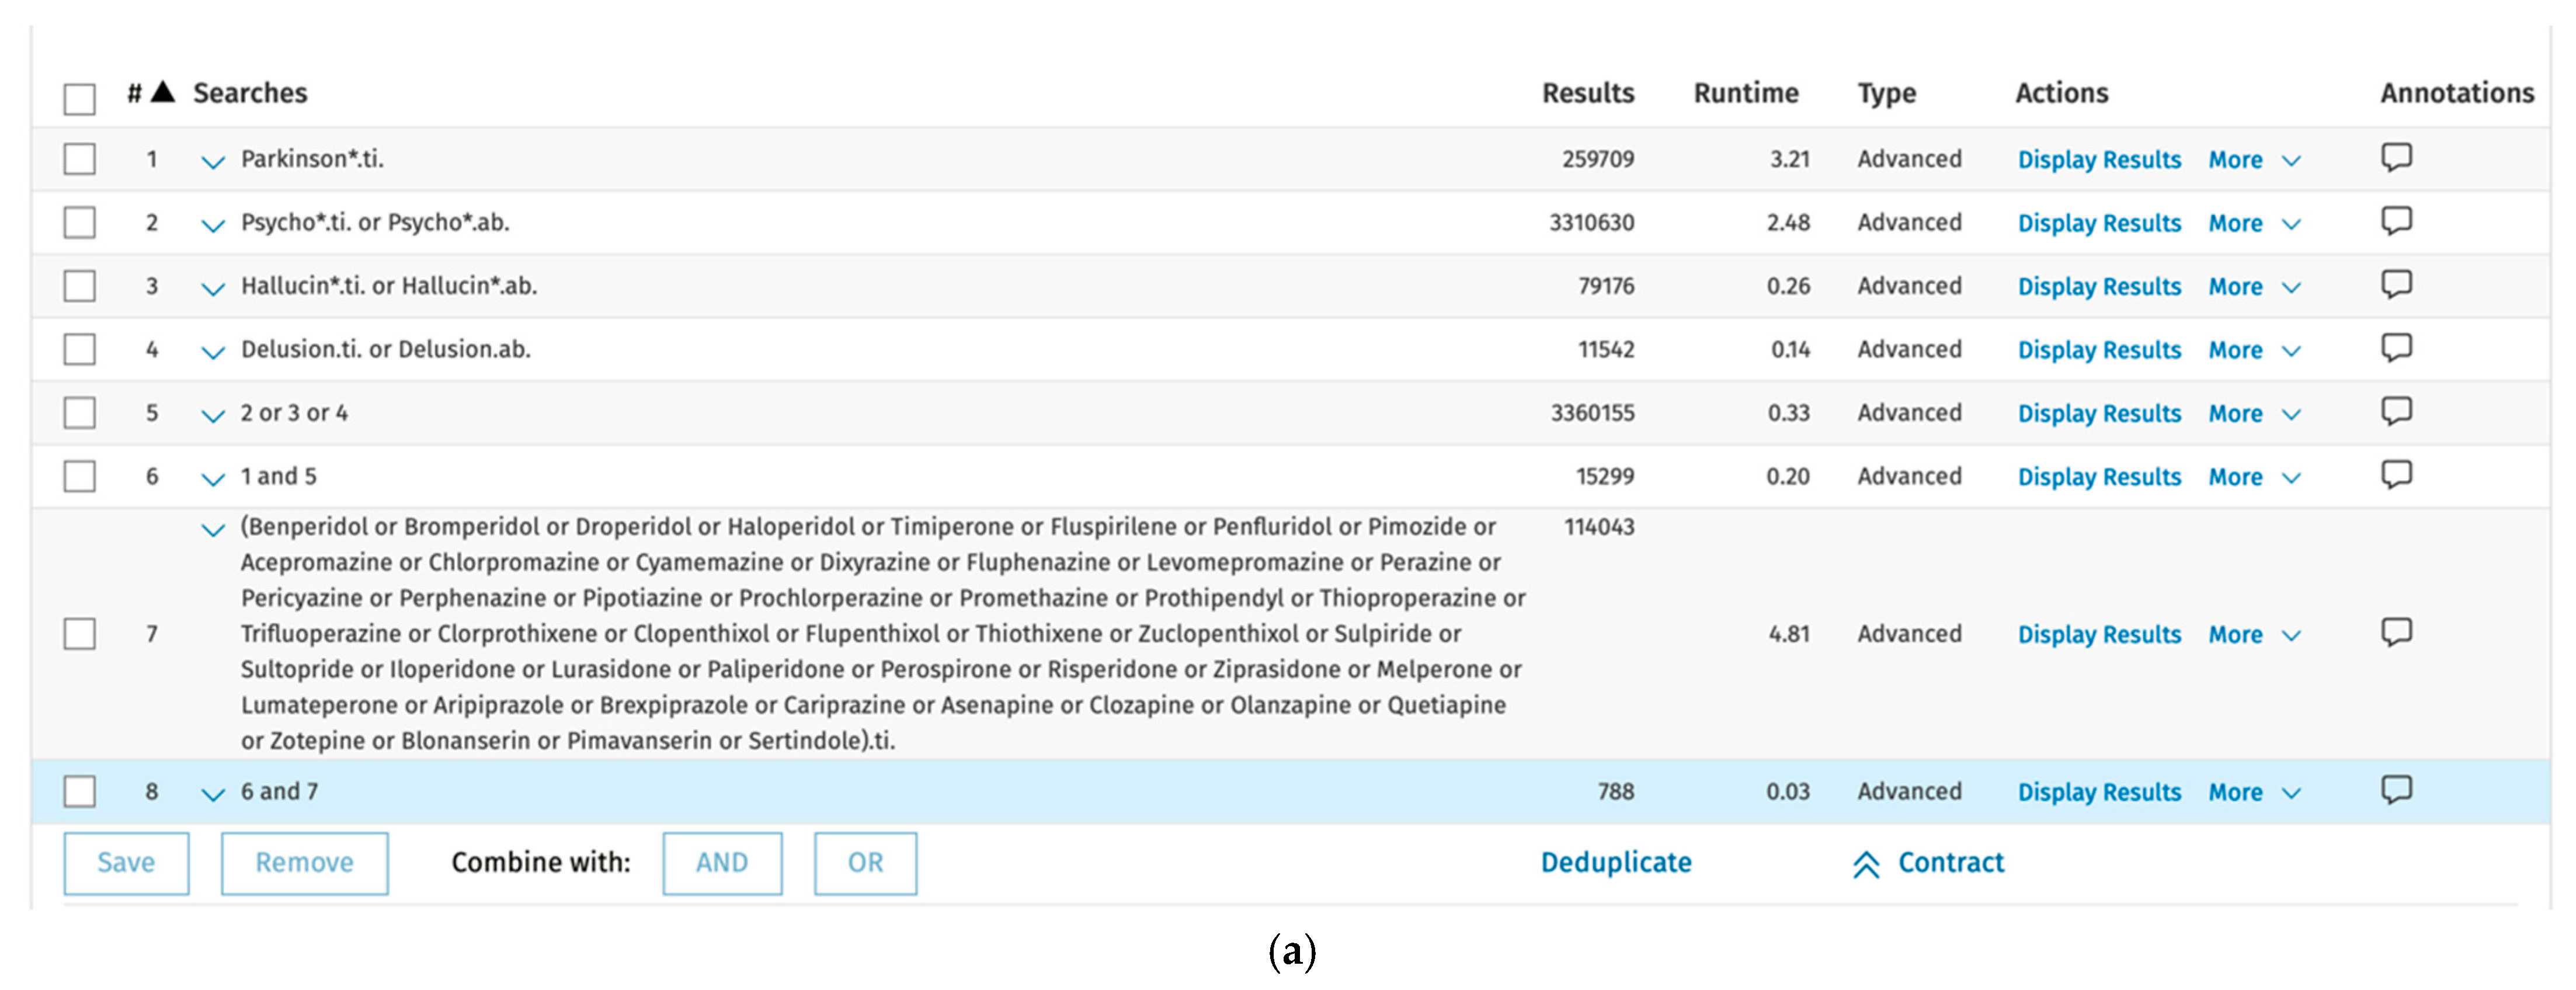
Task: Open annotation icon for search 7
Action: [x=2396, y=633]
